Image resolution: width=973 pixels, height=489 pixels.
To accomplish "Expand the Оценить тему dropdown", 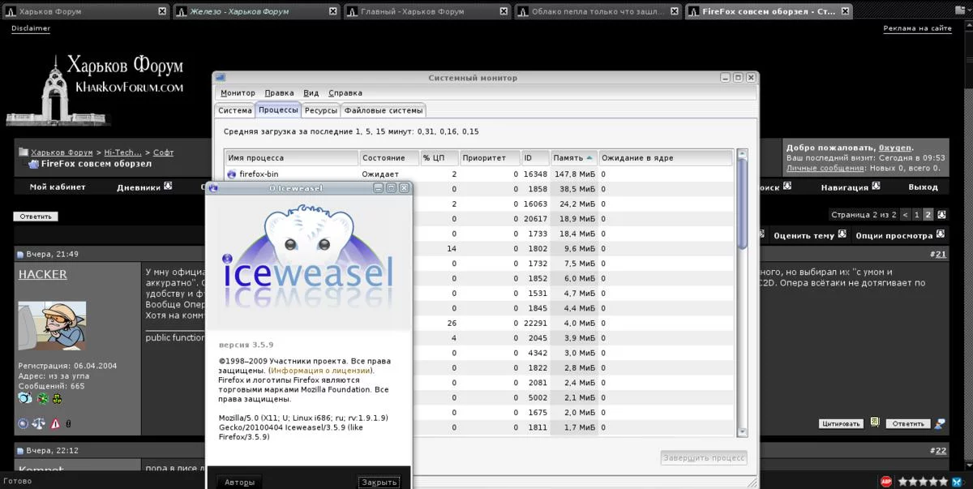I will pos(809,235).
